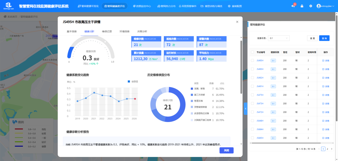Screen dimensions: 338x161
Task: Click the 查询 query button
Action: pyautogui.click(x=324, y=38)
